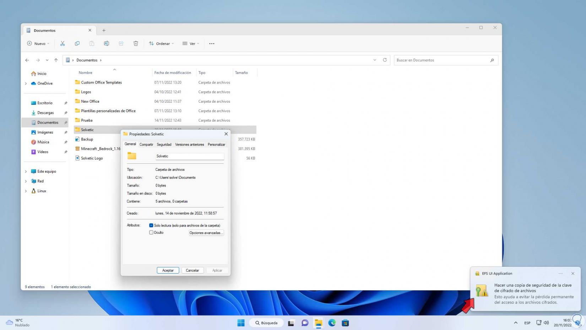
Task: Open Opciones avanzadas button
Action: pyautogui.click(x=206, y=233)
